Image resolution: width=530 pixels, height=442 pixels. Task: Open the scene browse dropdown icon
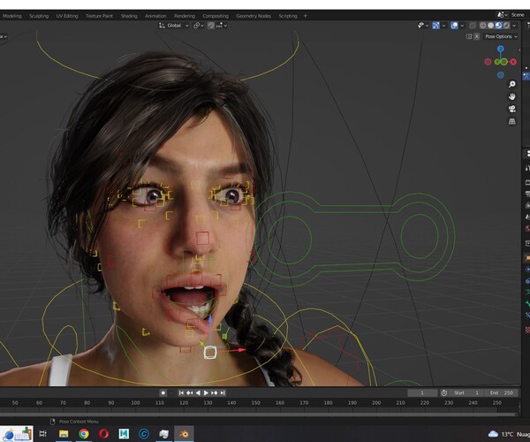(x=502, y=15)
